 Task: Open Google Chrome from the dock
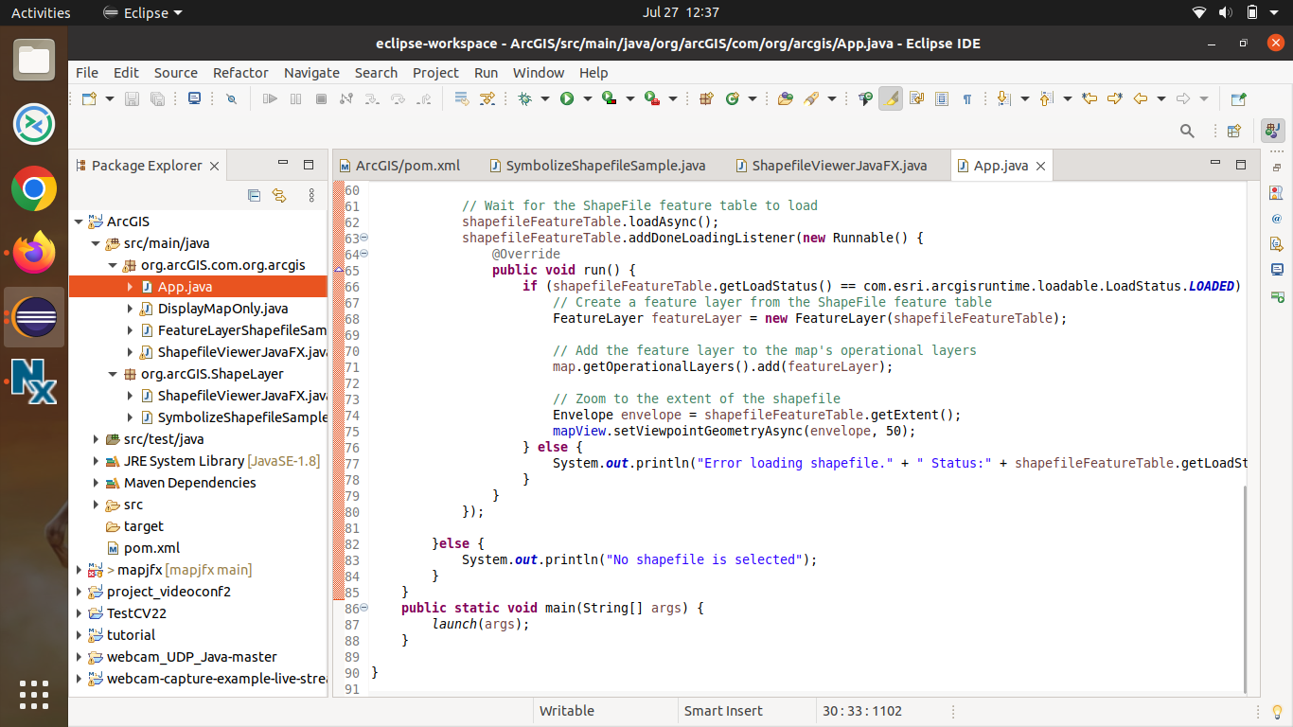coord(34,189)
